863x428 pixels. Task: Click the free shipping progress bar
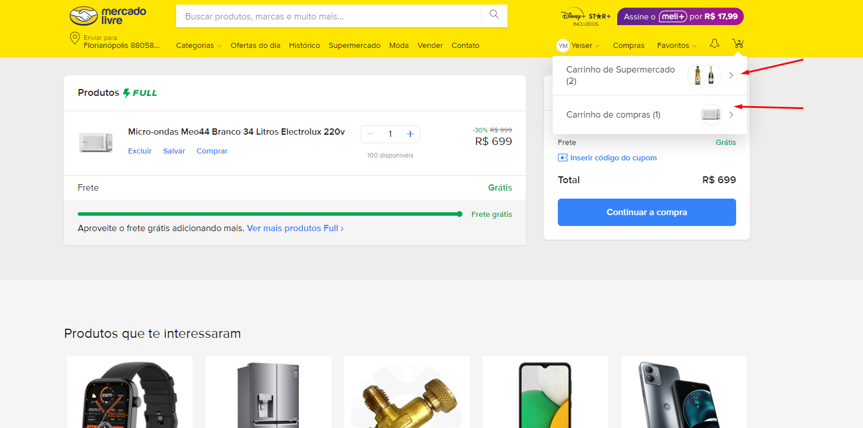[x=270, y=214]
